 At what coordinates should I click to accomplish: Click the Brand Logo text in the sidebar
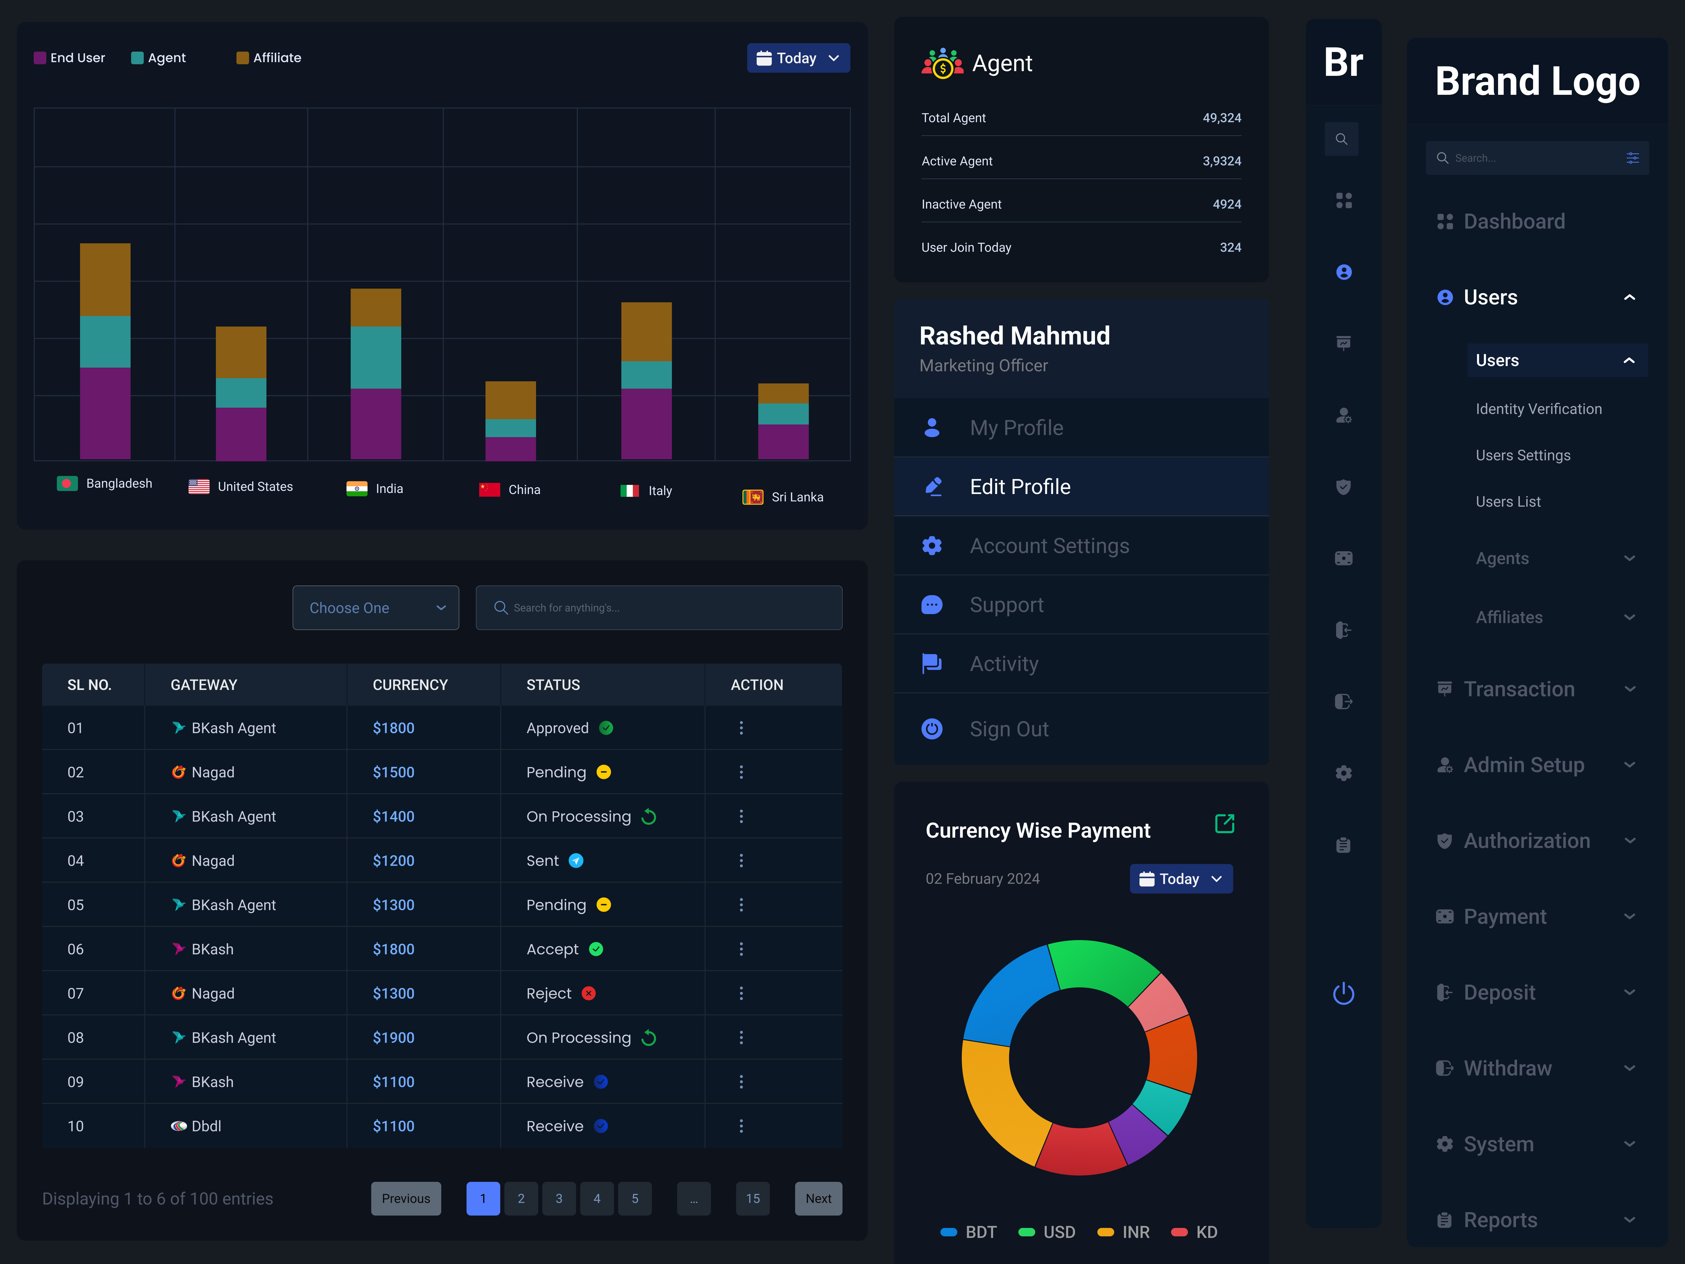[x=1537, y=82]
